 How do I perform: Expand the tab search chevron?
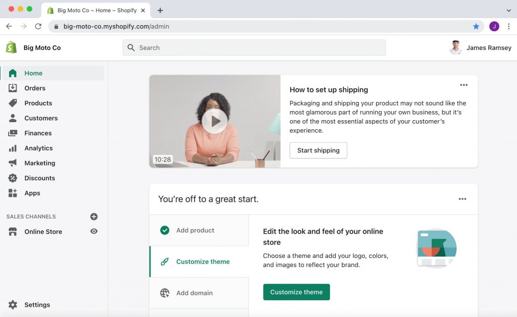coord(509,11)
